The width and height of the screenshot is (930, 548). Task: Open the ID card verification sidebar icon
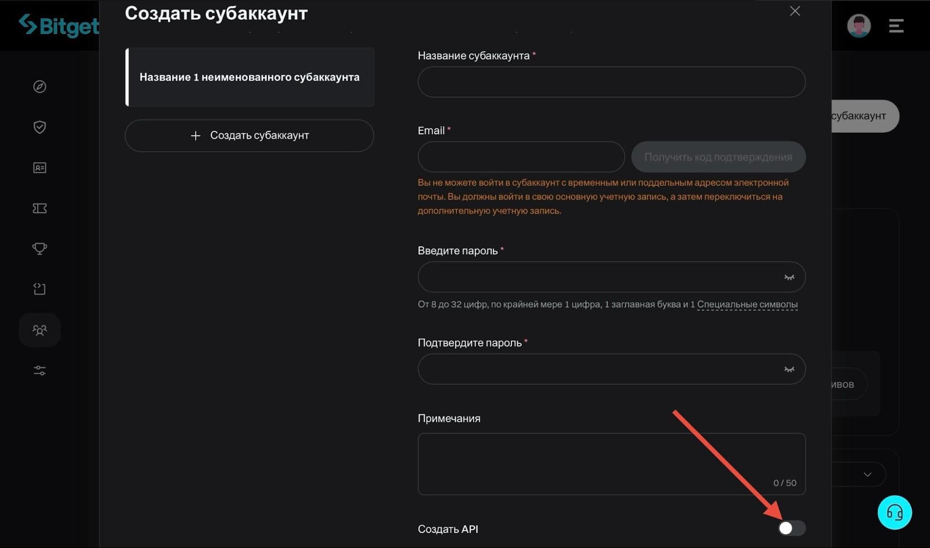point(40,168)
